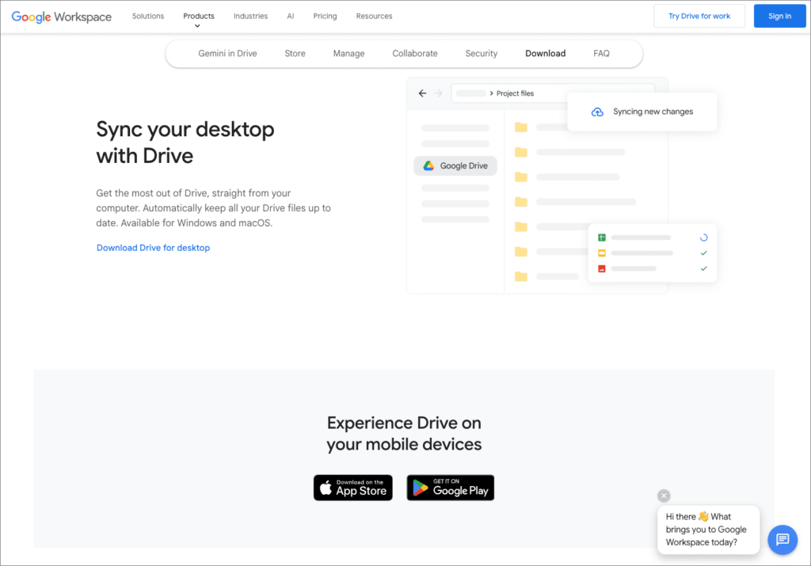Jump to the FAQ section
This screenshot has height=566, width=811.
click(x=601, y=53)
